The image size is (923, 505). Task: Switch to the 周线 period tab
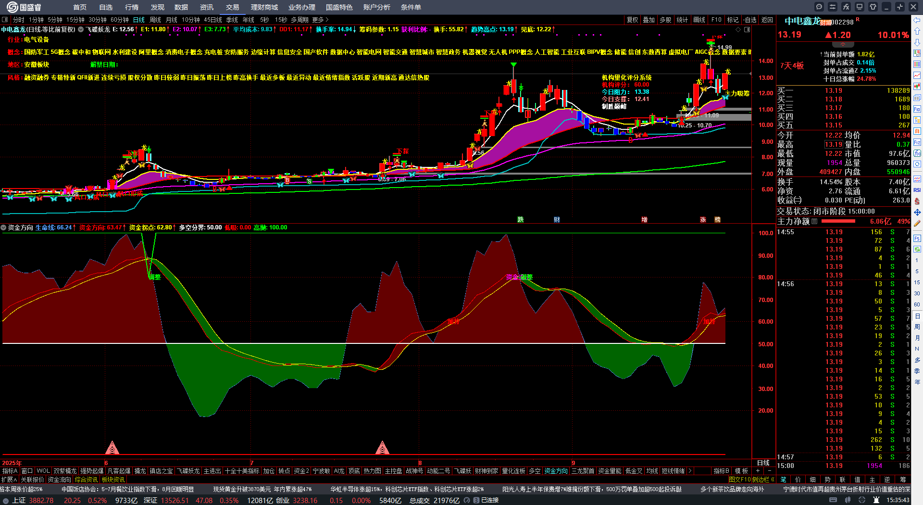(x=155, y=20)
